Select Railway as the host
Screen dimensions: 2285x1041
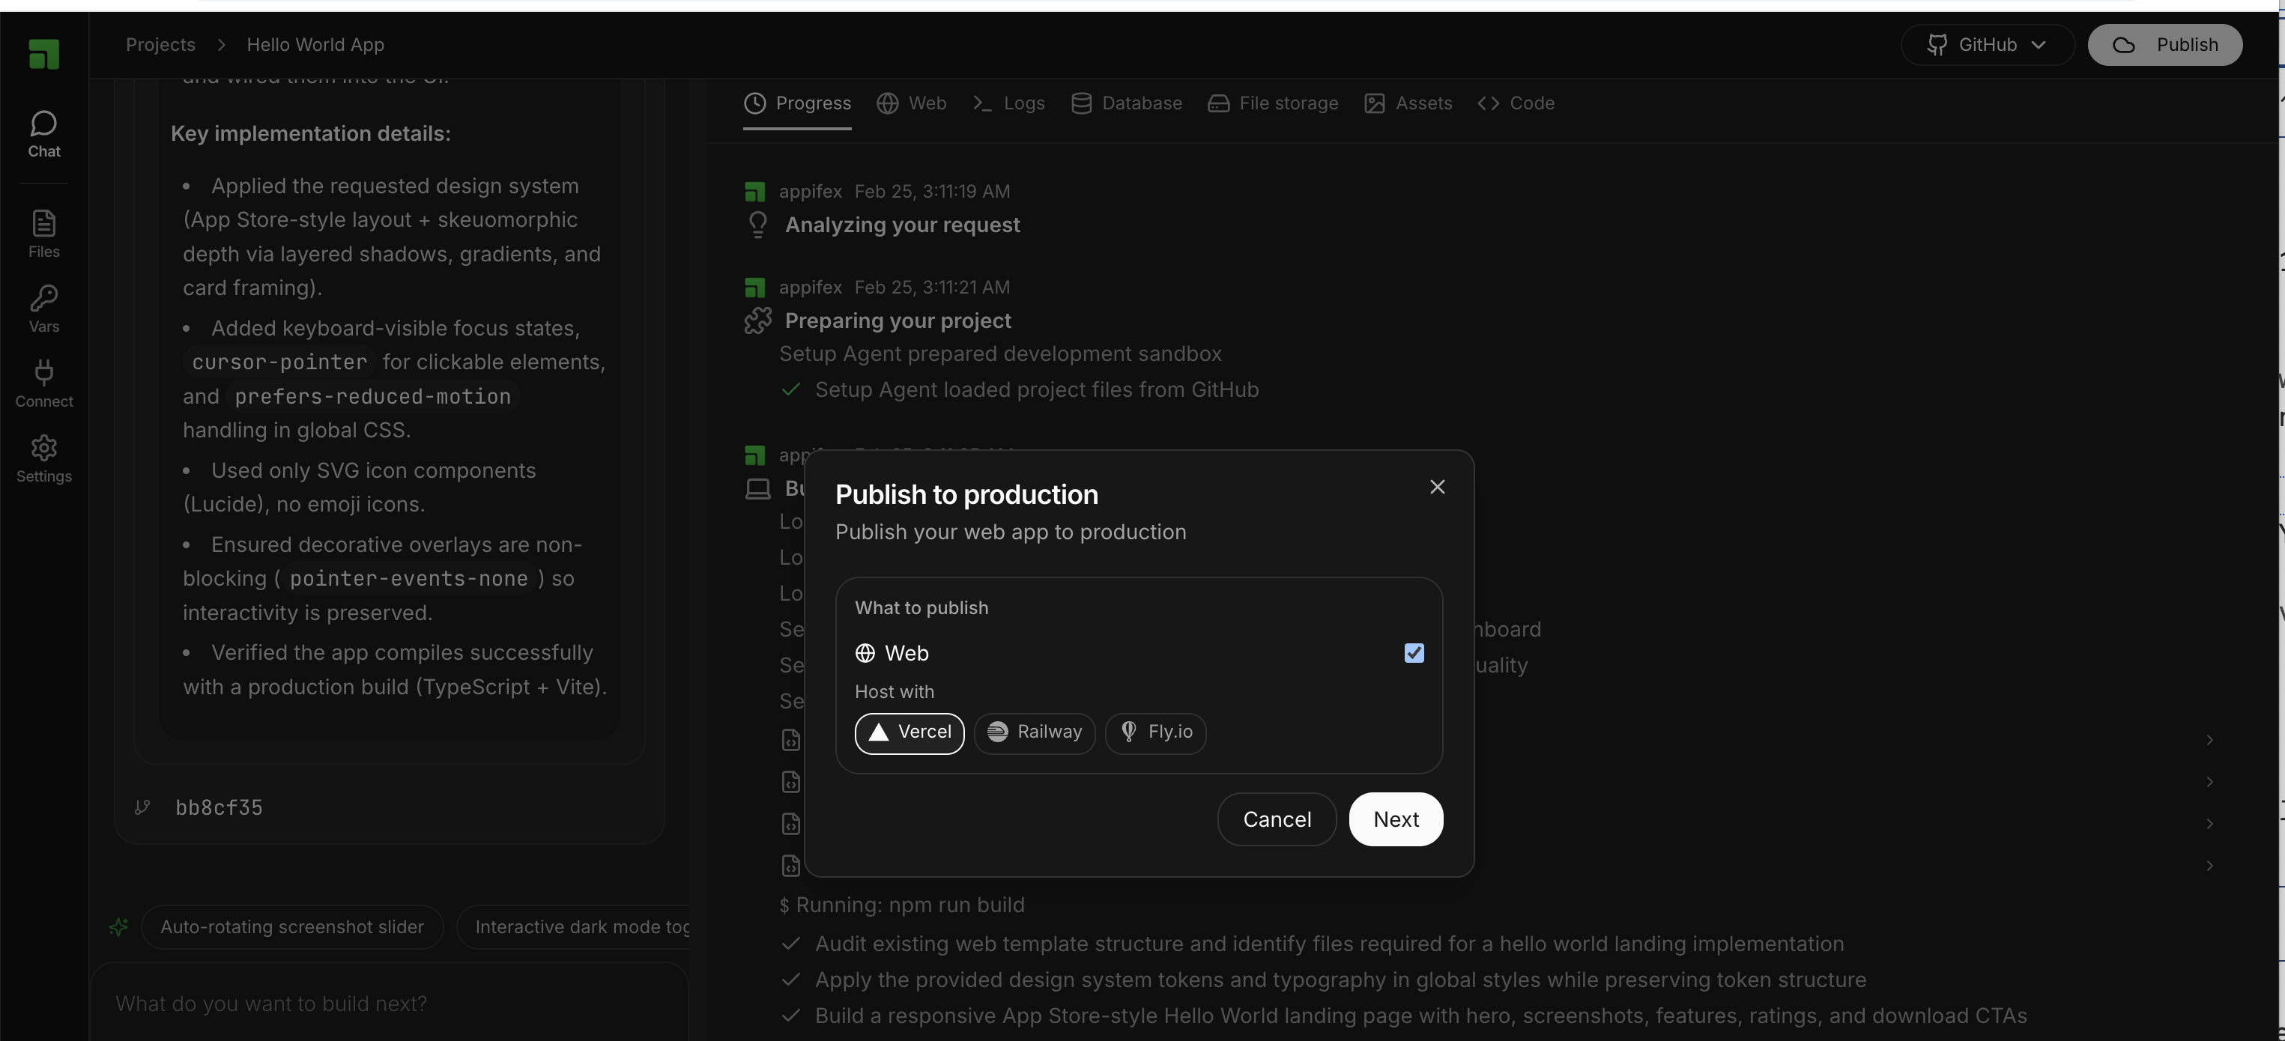click(1035, 732)
